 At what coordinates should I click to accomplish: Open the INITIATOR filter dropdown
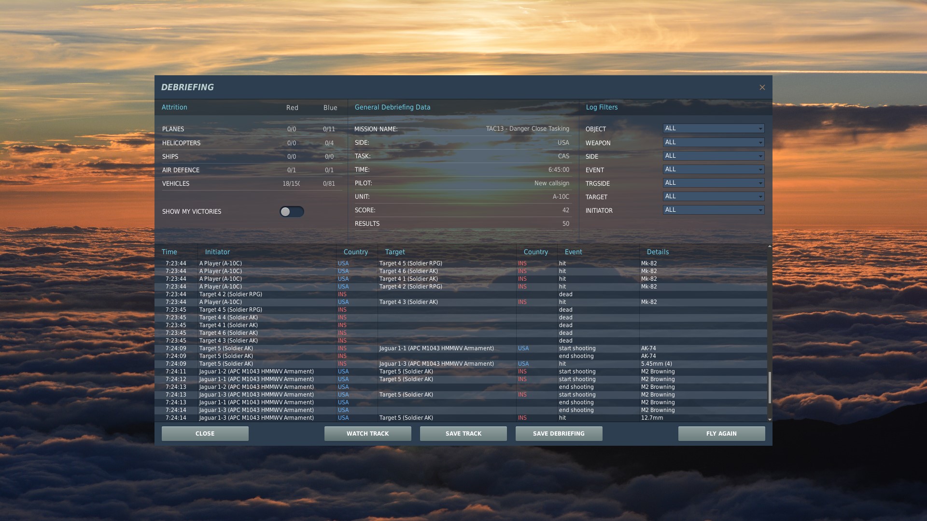click(713, 210)
